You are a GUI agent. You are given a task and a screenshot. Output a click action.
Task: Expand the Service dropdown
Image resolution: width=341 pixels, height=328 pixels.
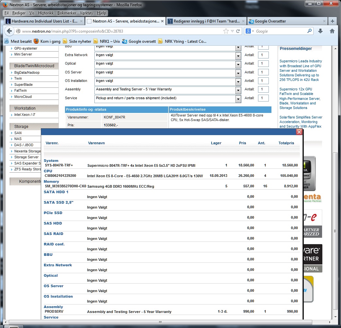(238, 99)
